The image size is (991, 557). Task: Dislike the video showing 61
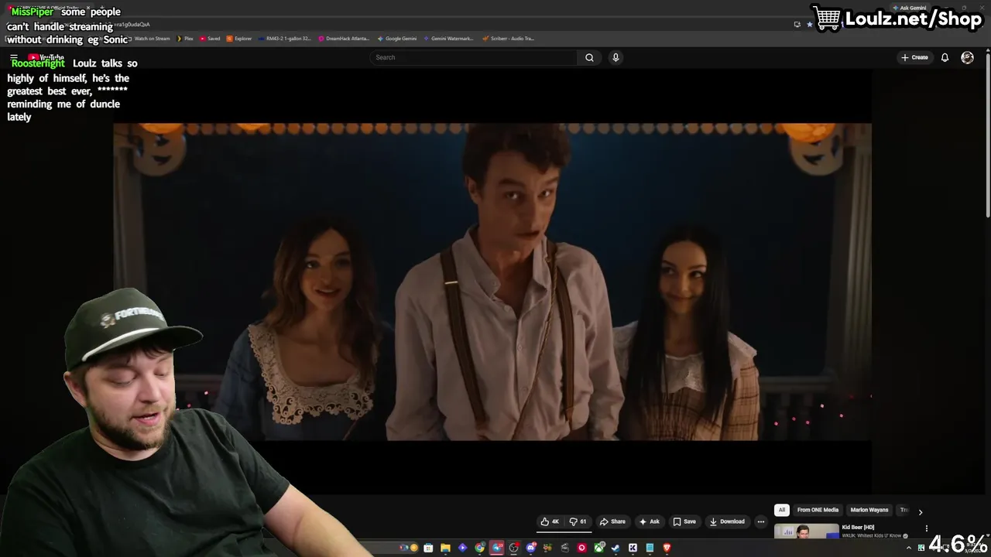point(579,521)
